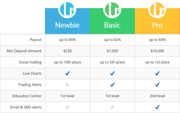Click the Trading Alerts checkmark under Pro
Viewport: 180px width, 113px height.
coord(157,85)
